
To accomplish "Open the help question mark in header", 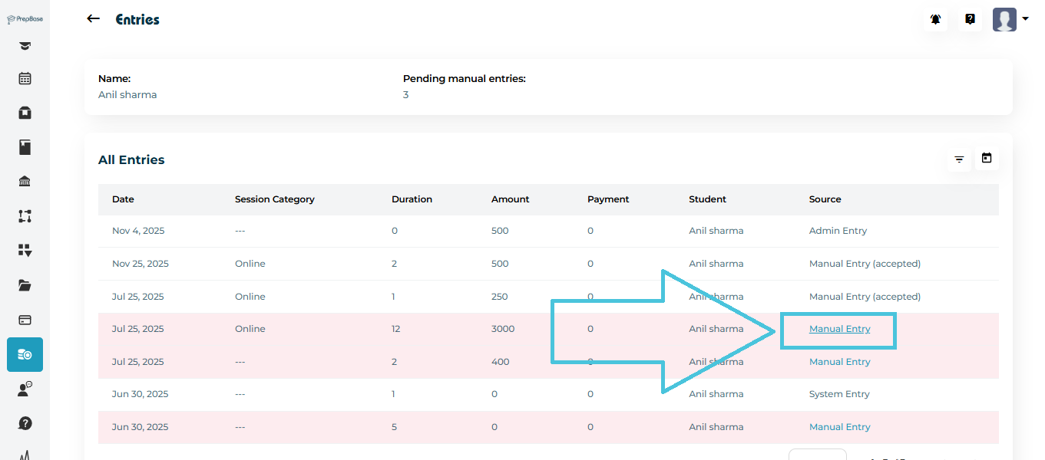I will click(x=970, y=20).
